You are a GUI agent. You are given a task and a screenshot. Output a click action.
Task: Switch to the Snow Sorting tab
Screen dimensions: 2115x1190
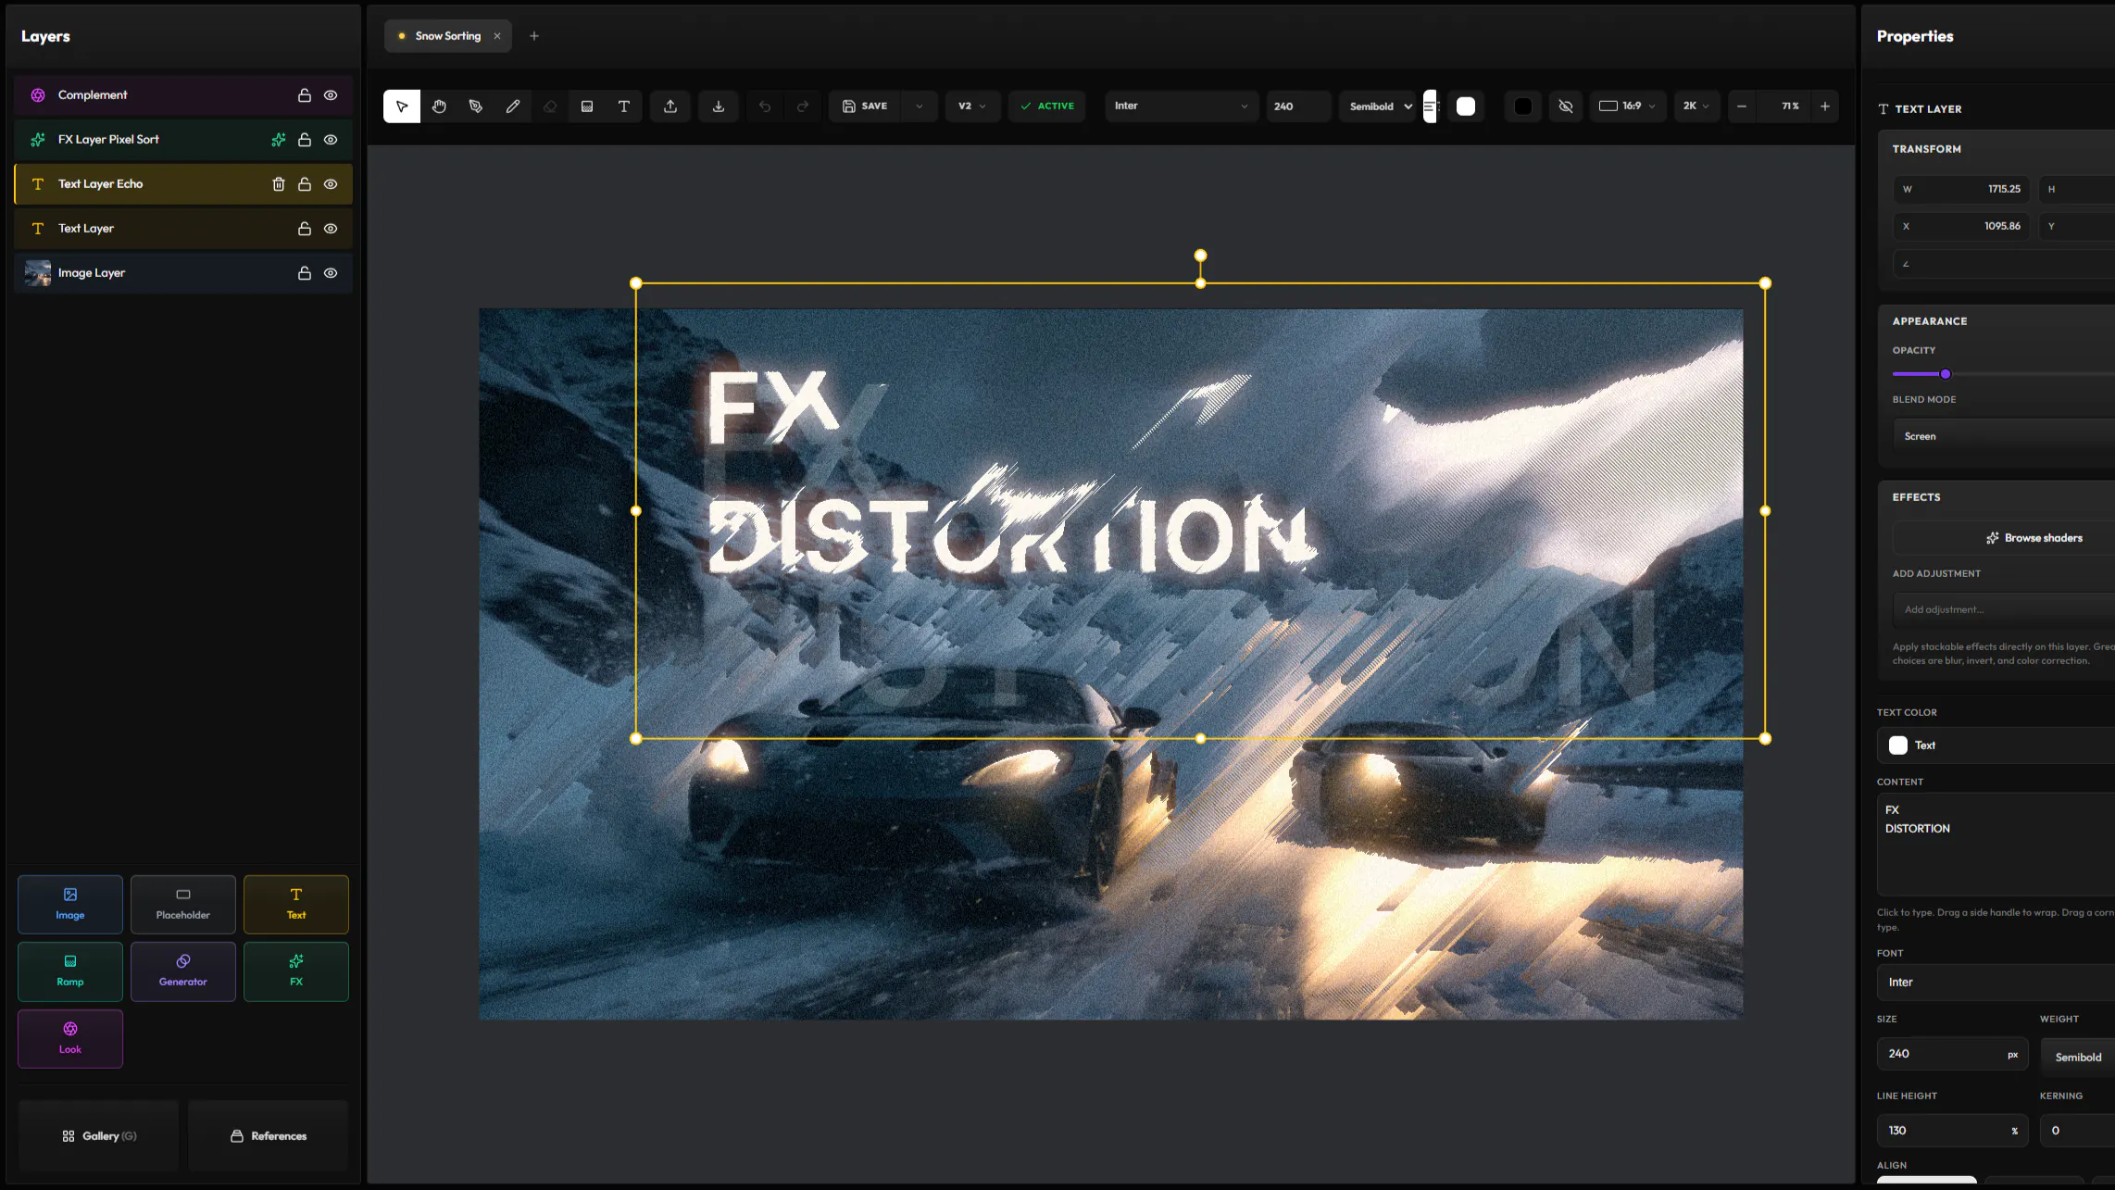click(x=448, y=36)
